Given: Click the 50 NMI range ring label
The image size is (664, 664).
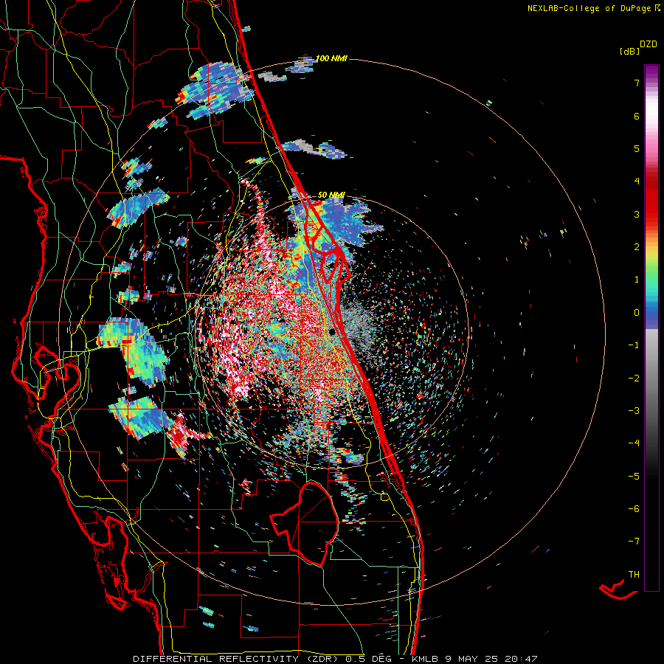Looking at the screenshot, I should 331,196.
